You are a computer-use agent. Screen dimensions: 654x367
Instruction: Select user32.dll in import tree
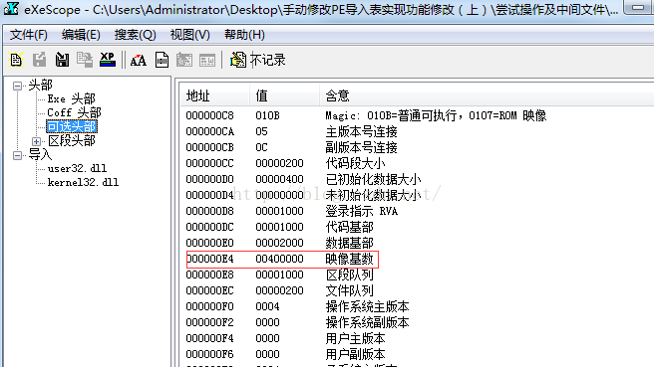pos(77,168)
